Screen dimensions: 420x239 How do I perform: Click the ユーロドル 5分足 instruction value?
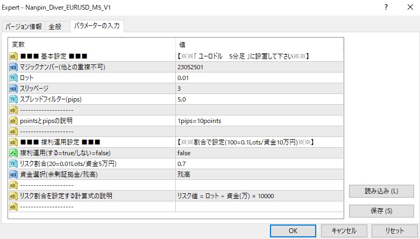coord(243,56)
